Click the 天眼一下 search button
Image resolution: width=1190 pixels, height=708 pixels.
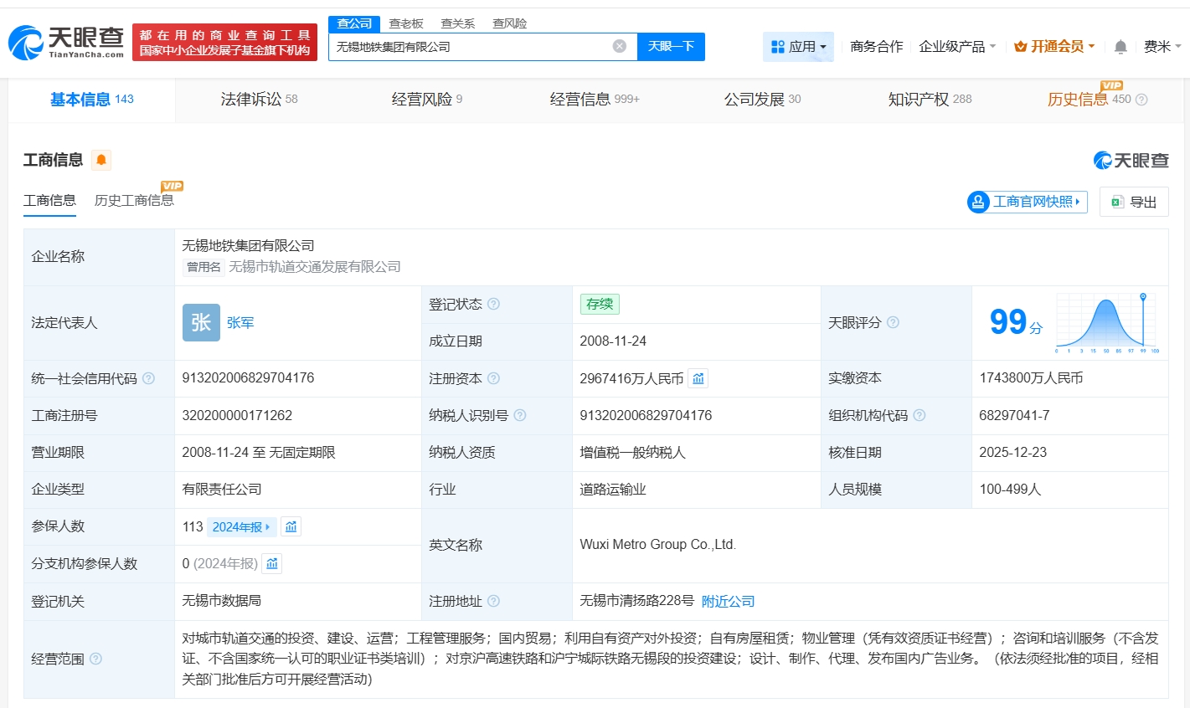pyautogui.click(x=671, y=46)
